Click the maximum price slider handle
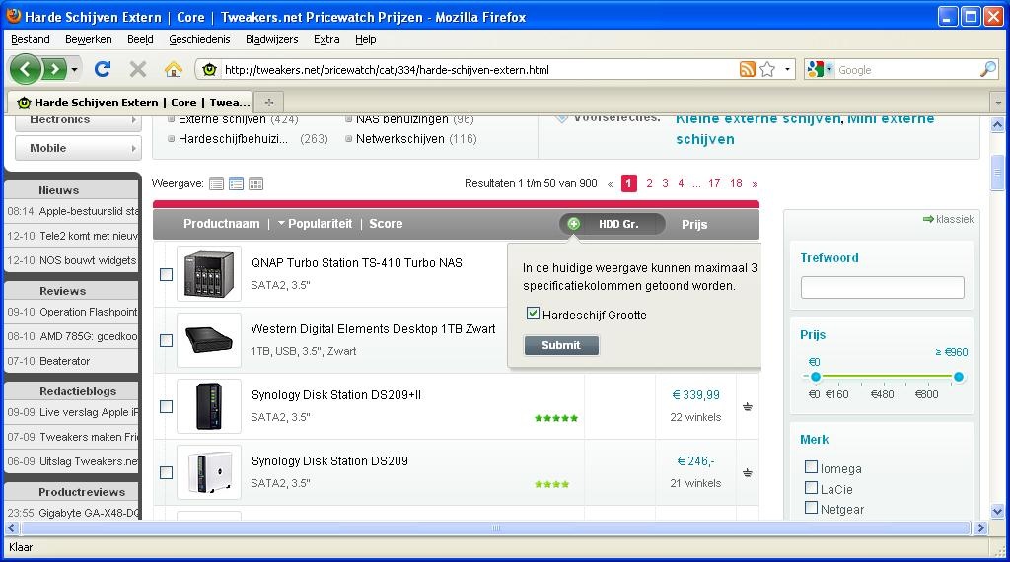Screen dimensions: 1010x562 [x=959, y=377]
